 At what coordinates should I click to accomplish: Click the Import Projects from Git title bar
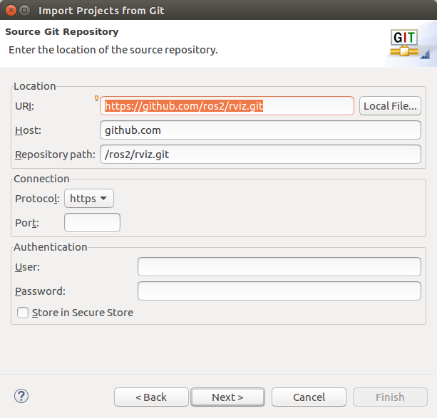(214, 10)
